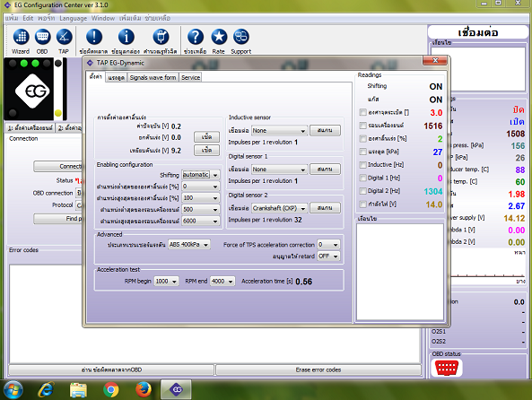Open Force of TPS acceleration correction dropdown
The width and height of the screenshot is (532, 400).
pos(328,244)
